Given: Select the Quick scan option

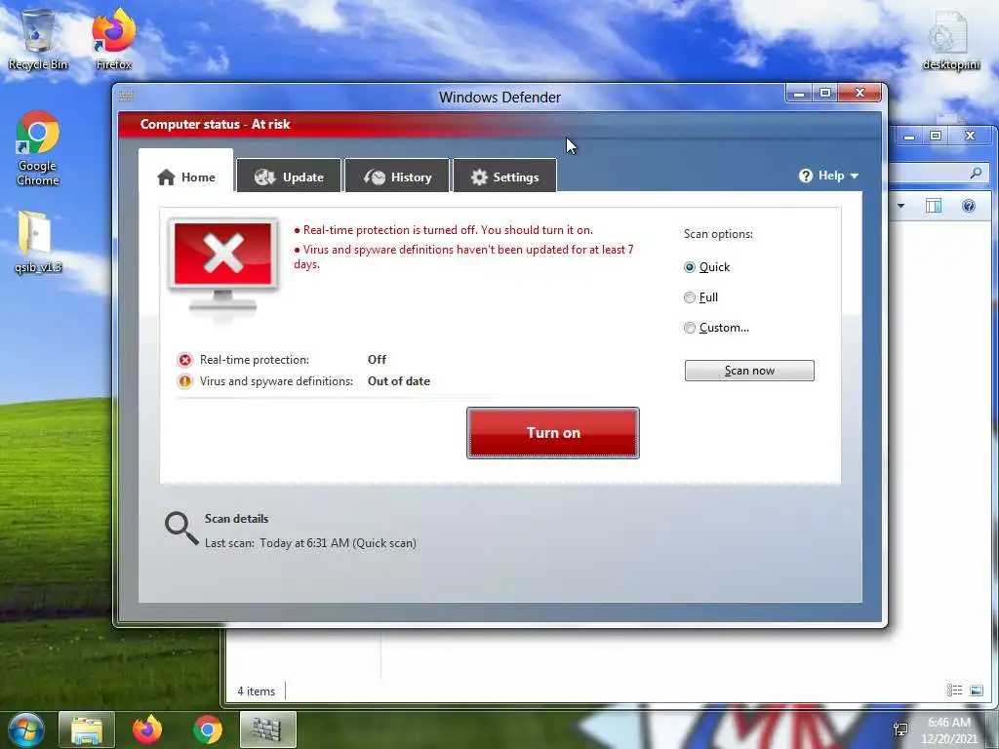Looking at the screenshot, I should [690, 267].
